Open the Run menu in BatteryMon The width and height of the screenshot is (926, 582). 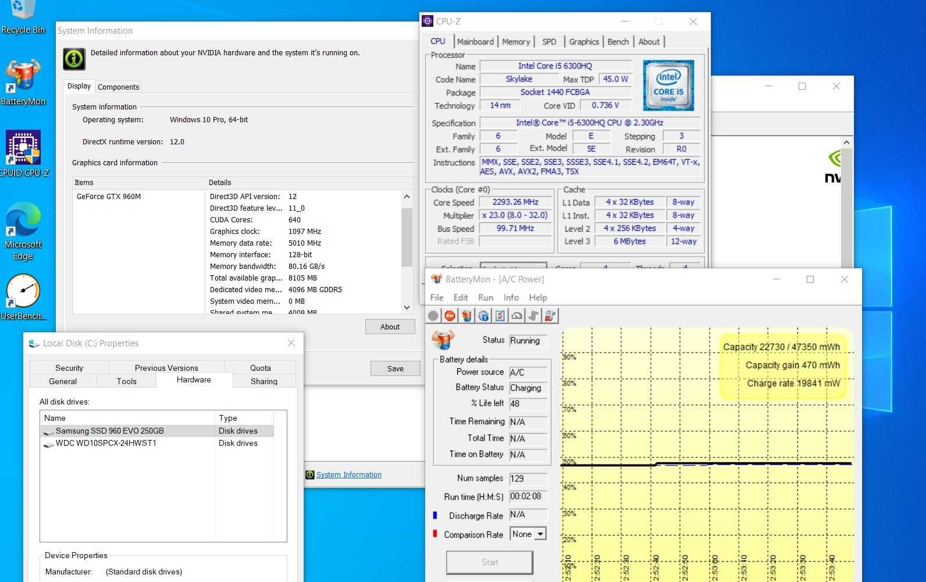[486, 297]
